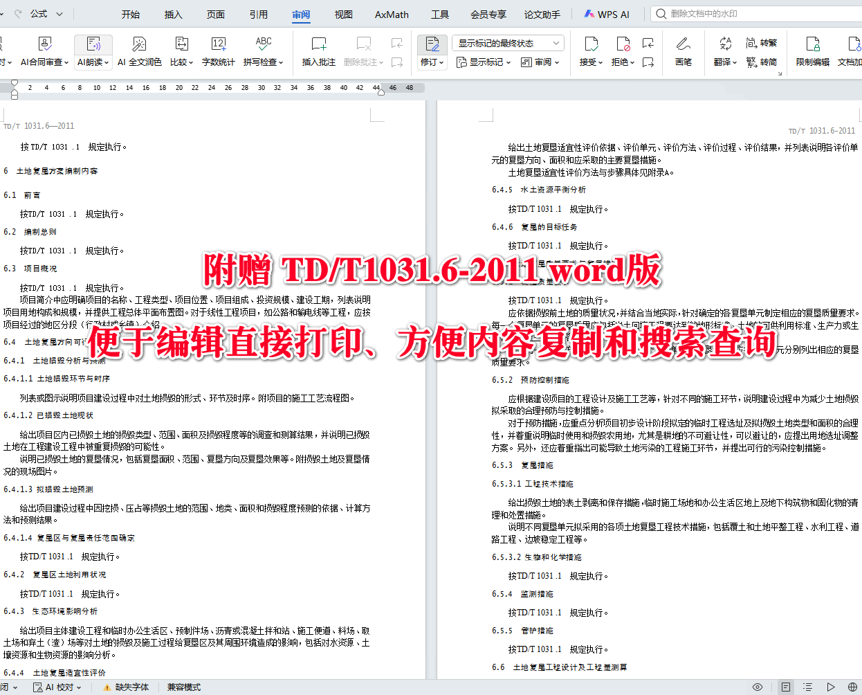
Task: Click 兼容模式 in the status bar
Action: pos(184,687)
